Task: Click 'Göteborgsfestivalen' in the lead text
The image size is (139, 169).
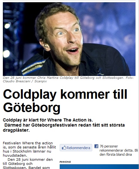Action: tap(54, 125)
